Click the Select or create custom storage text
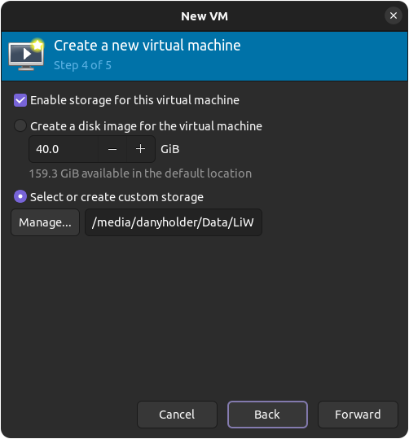 click(x=117, y=197)
